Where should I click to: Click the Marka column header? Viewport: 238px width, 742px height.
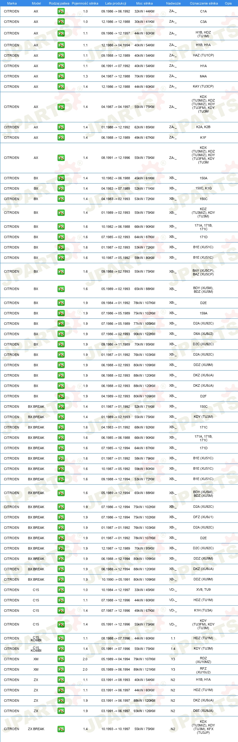(12, 3)
